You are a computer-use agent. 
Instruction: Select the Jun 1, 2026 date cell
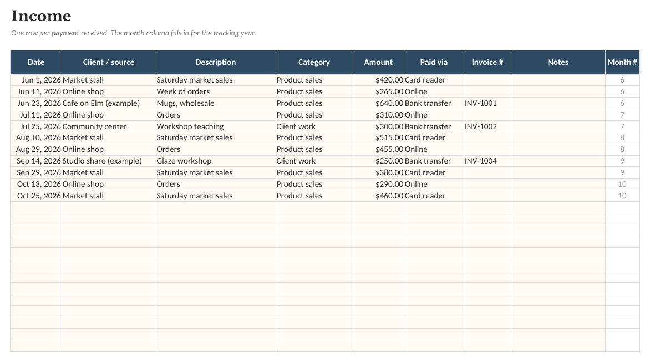(36, 80)
